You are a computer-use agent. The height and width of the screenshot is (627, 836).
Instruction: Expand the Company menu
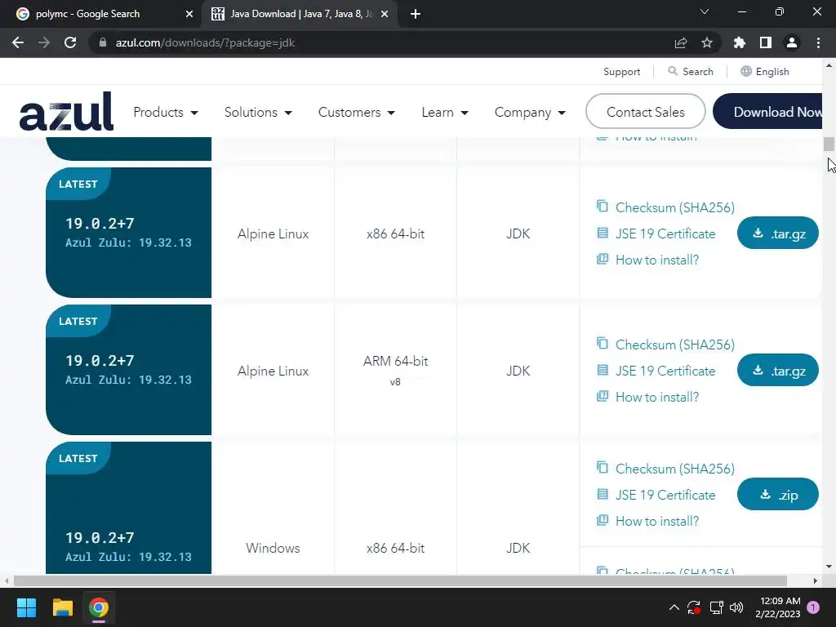pyautogui.click(x=530, y=112)
